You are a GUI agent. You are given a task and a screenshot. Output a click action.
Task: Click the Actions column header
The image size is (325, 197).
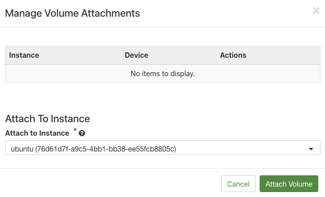pyautogui.click(x=233, y=55)
